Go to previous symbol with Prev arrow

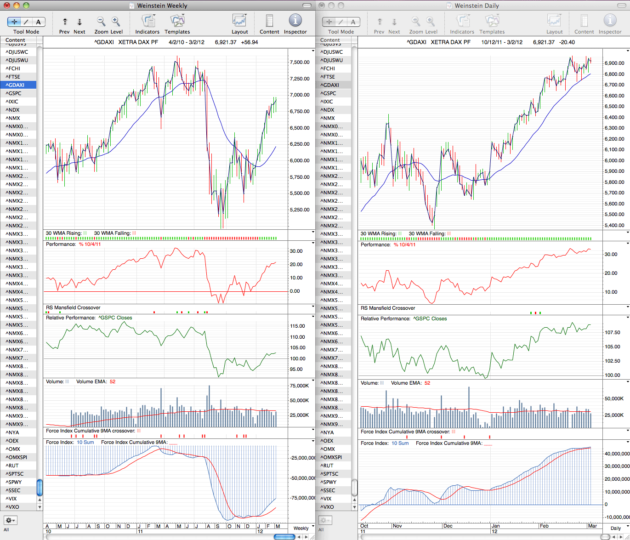coord(65,22)
